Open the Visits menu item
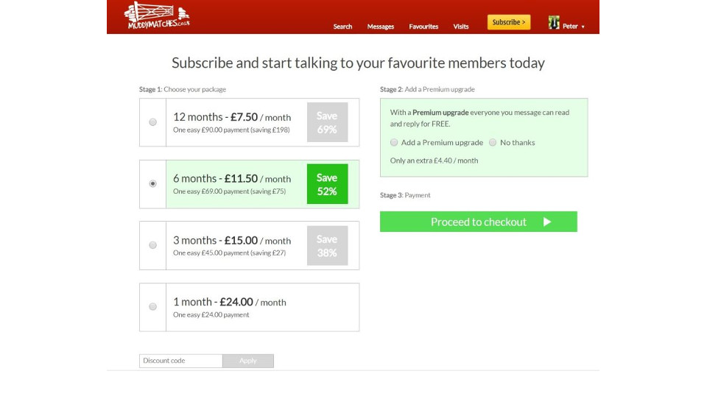This screenshot has height=413, width=707. [461, 27]
